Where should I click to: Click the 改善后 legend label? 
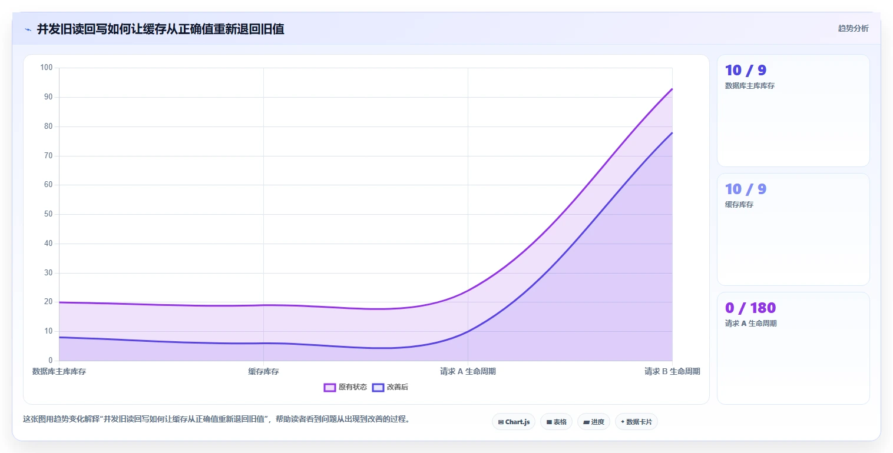(398, 387)
